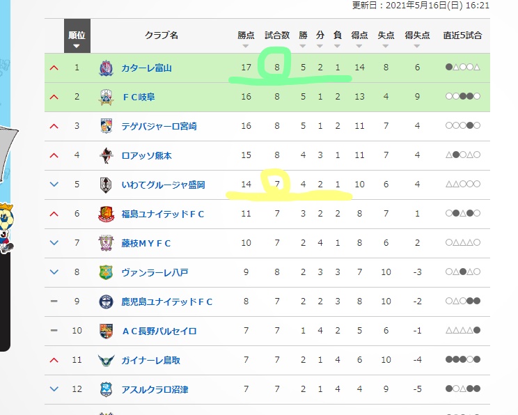Click the ガイナーレ鳥取 wing emblem icon

pyautogui.click(x=106, y=360)
